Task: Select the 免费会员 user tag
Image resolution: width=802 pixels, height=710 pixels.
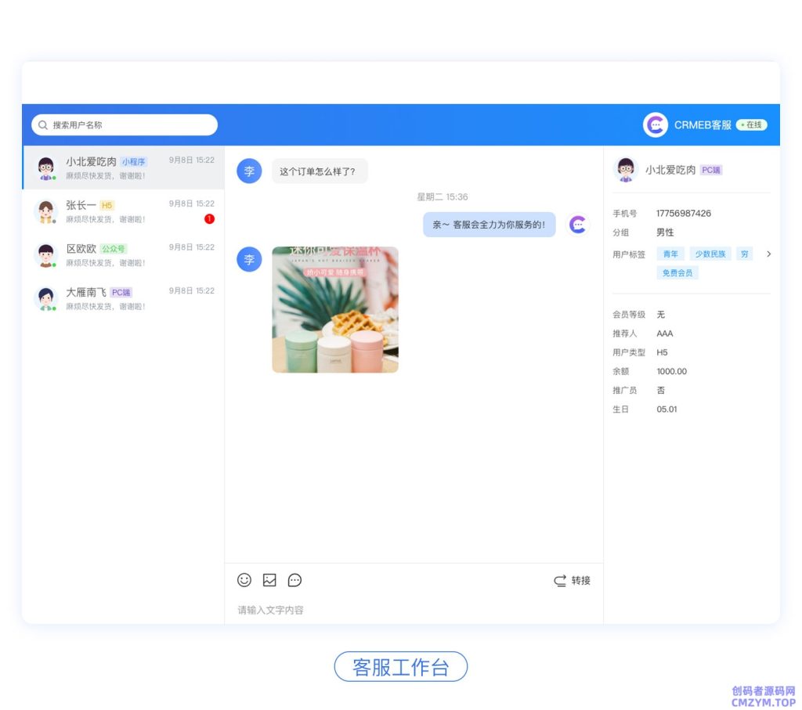Action: [677, 272]
